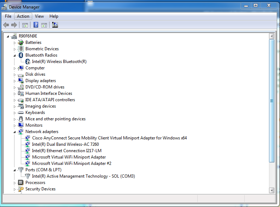Select the Batteries category icon
This screenshot has height=207, width=280.
tap(21, 42)
